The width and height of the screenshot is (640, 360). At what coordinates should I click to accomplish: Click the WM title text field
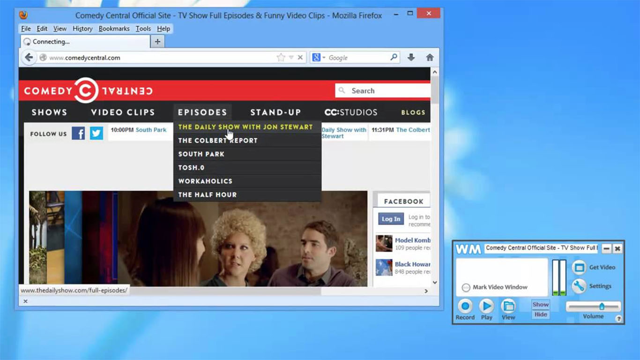point(542,248)
